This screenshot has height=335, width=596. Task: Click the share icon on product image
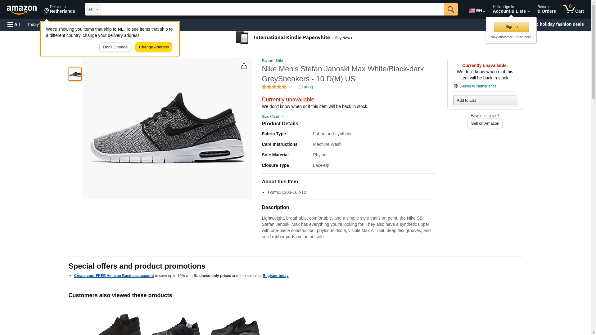244,66
